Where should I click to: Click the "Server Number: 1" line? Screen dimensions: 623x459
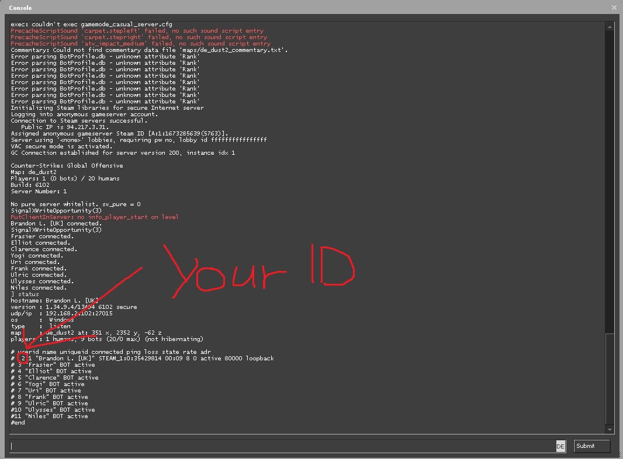[x=39, y=192]
